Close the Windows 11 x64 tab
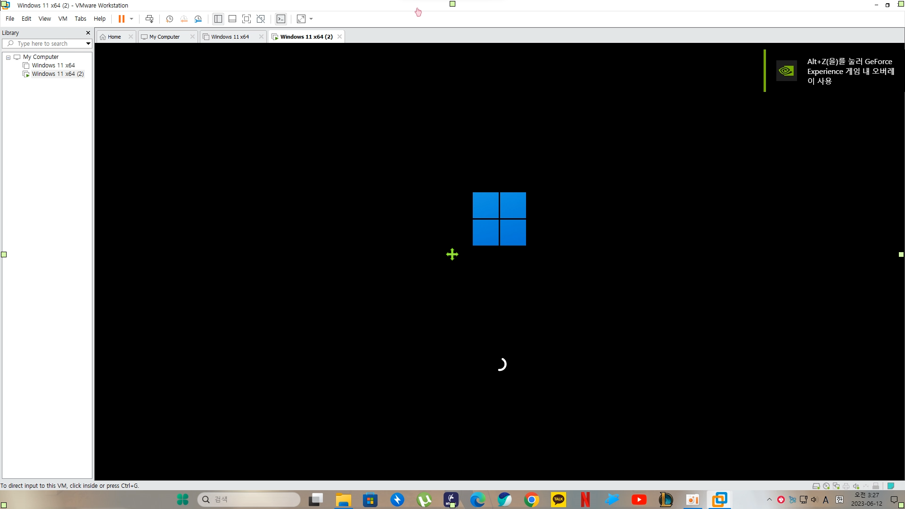905x509 pixels. [261, 37]
